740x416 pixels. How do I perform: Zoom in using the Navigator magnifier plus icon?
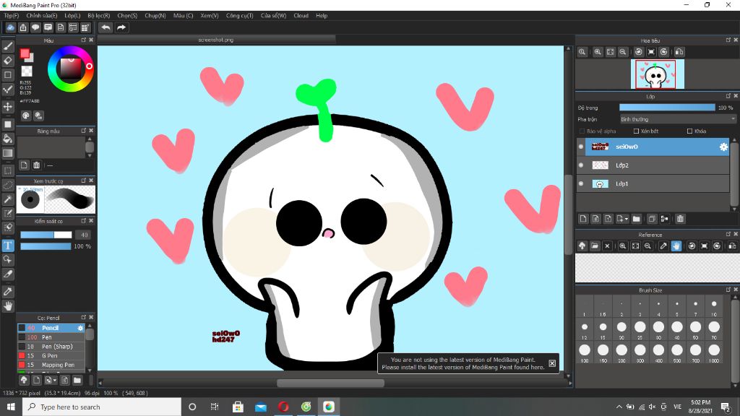coord(598,52)
